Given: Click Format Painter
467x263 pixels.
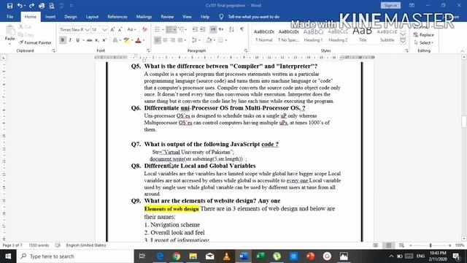Looking at the screenshot, I should coord(35,42).
